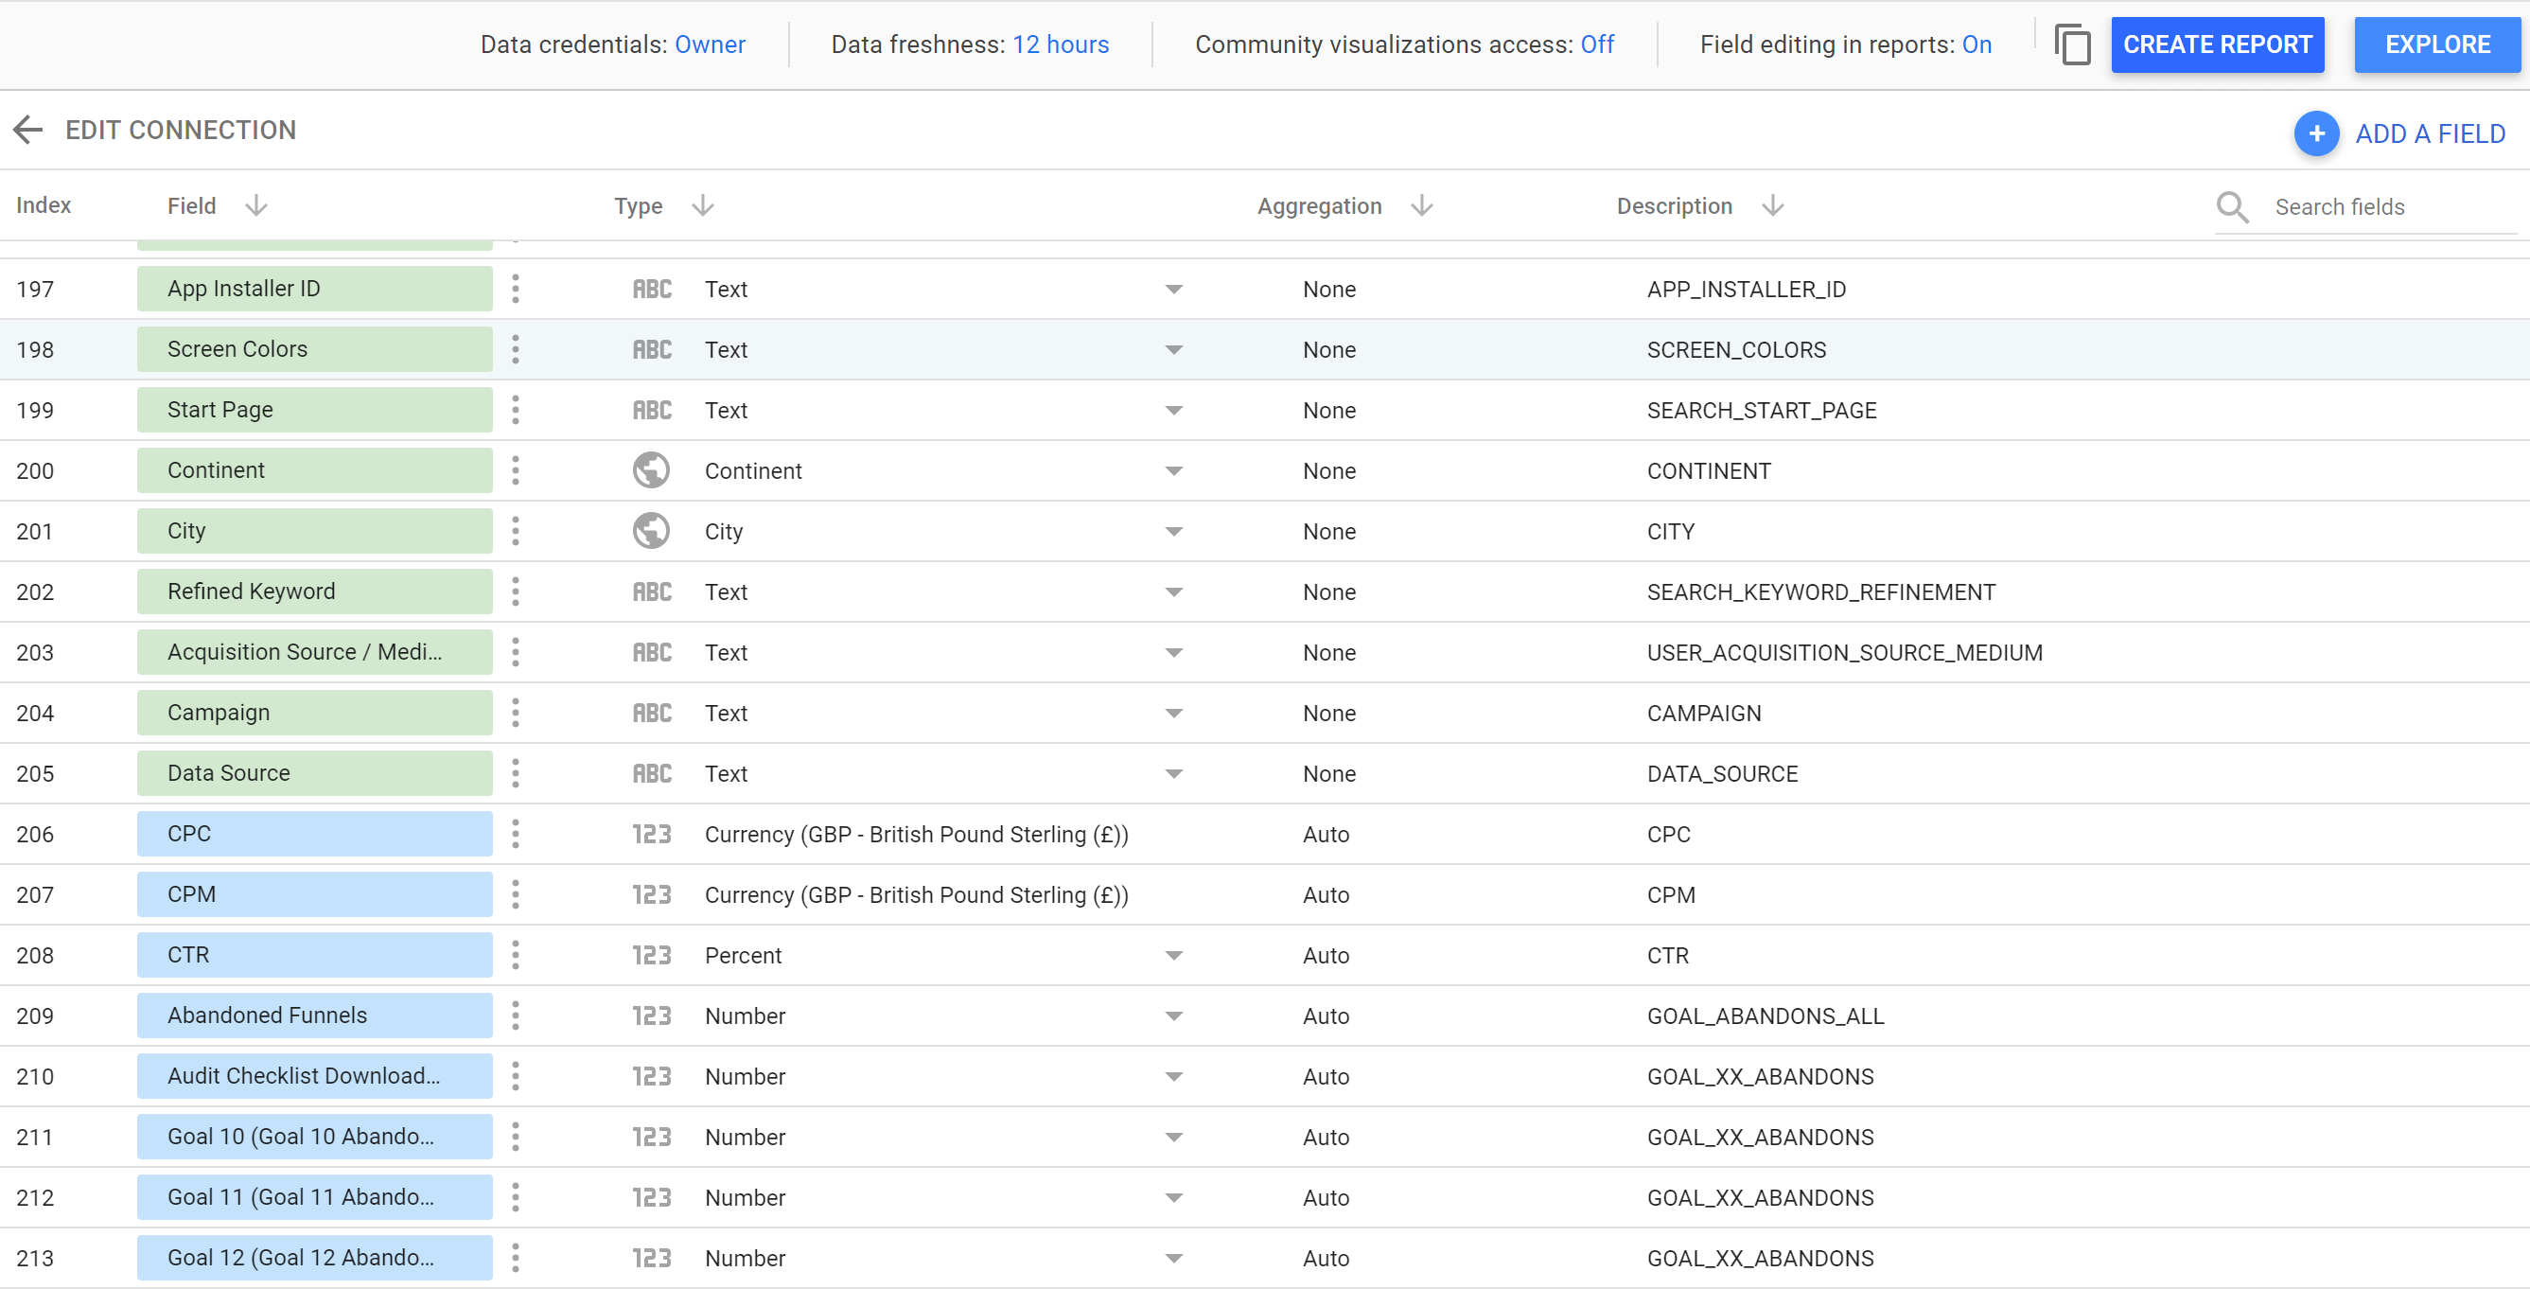Click the Index column header
The image size is (2530, 1289).
pyautogui.click(x=44, y=205)
